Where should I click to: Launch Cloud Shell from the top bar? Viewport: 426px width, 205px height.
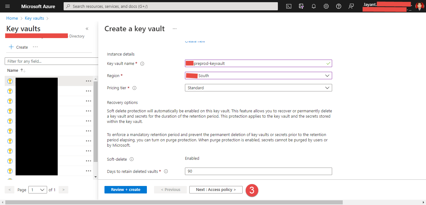[289, 6]
